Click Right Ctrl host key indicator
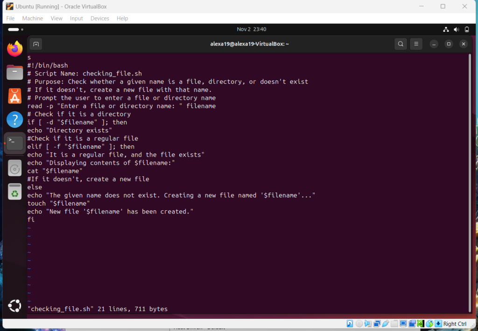 [455, 324]
